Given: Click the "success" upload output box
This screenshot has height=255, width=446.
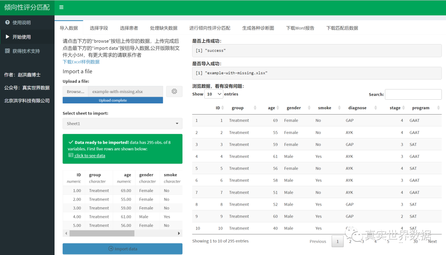Looking at the screenshot, I should point(317,51).
